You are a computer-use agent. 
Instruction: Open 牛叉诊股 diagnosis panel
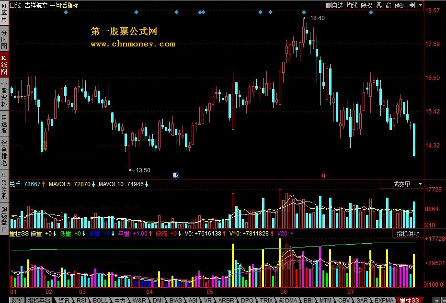pos(4,186)
